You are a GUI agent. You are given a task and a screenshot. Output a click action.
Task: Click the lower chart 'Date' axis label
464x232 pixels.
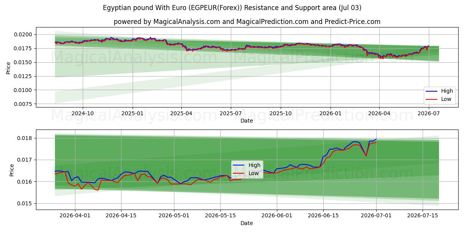pos(247,223)
